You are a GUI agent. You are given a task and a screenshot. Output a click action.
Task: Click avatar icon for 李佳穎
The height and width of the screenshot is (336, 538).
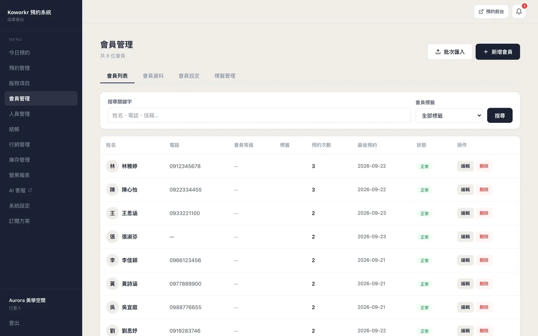click(112, 260)
